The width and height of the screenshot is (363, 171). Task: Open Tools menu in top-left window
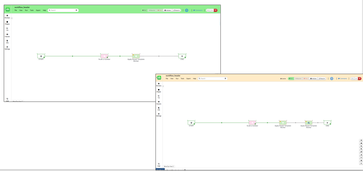tap(32, 10)
